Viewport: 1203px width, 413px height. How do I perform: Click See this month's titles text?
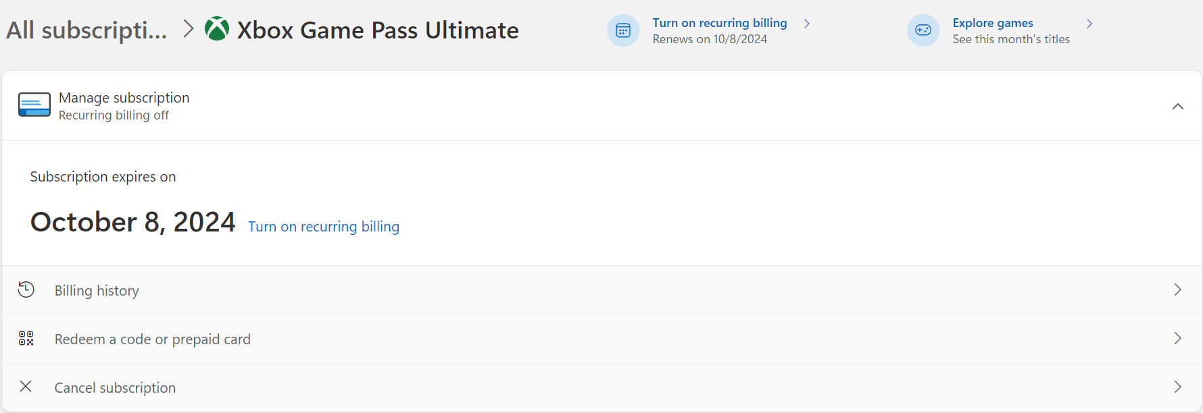click(x=1011, y=39)
